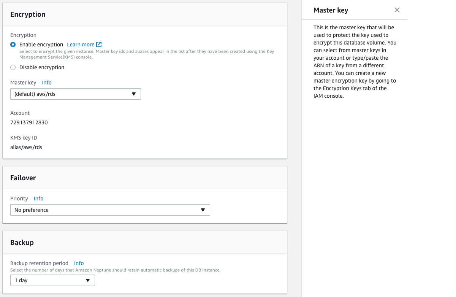Expand the (default) aws/rds key selector
This screenshot has width=456, height=297.
tap(76, 94)
